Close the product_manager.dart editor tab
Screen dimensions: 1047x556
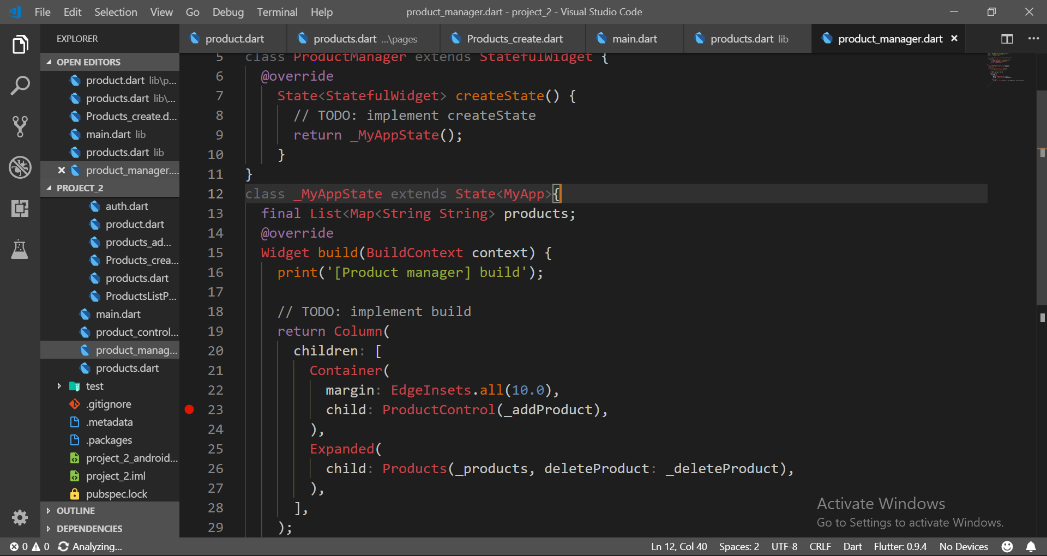click(x=954, y=38)
